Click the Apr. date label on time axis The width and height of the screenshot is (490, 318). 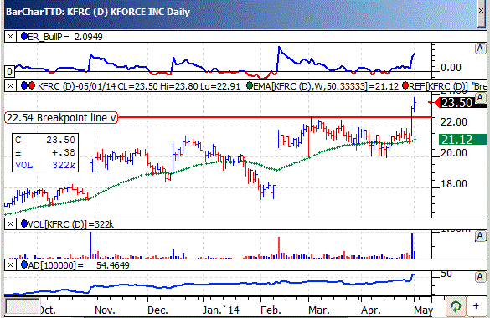pyautogui.click(x=371, y=310)
